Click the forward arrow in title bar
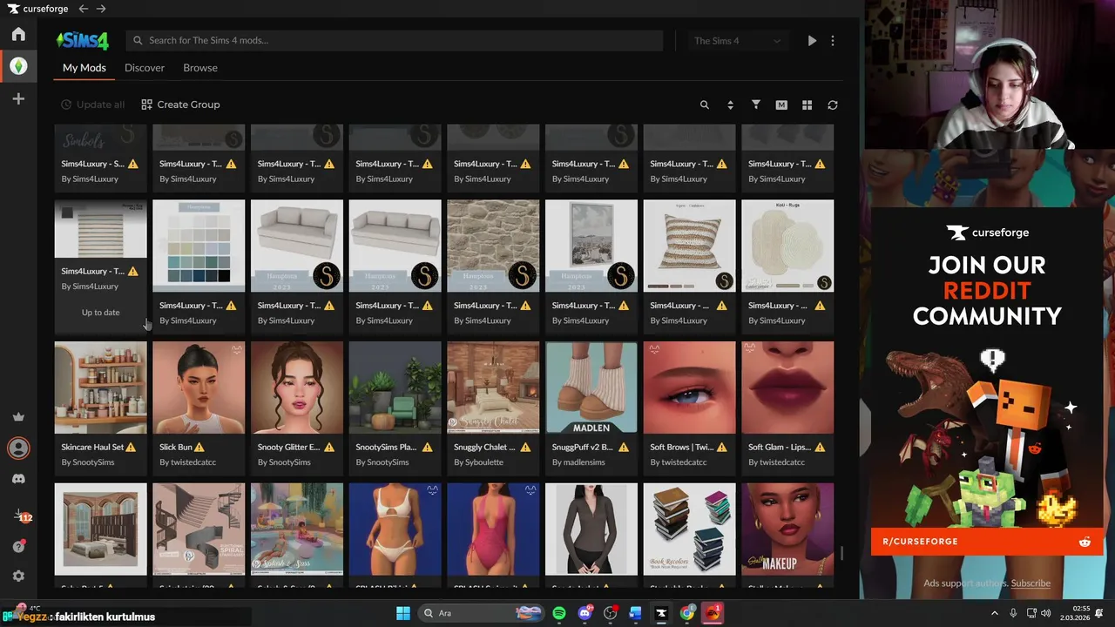This screenshot has width=1115, height=627. point(101,9)
